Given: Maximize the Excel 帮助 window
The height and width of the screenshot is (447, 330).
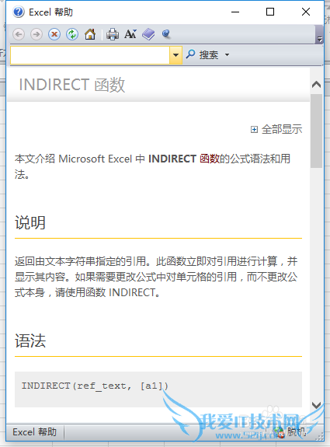Looking at the screenshot, I should point(270,12).
